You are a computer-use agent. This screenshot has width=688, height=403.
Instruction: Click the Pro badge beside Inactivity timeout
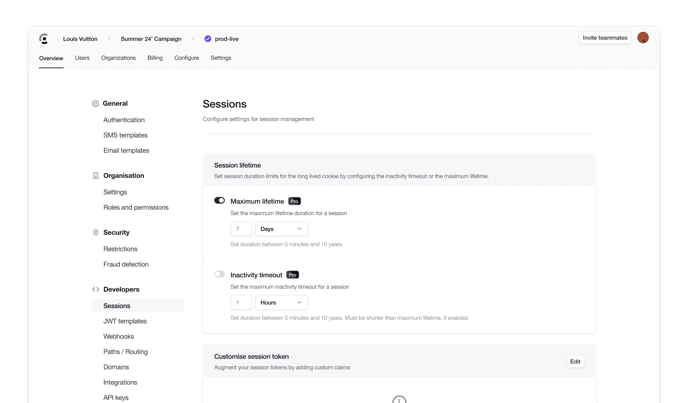click(x=293, y=275)
